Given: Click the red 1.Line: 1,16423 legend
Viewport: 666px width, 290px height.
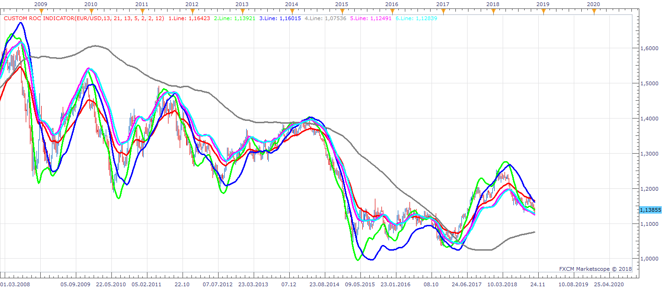Looking at the screenshot, I should click(x=189, y=19).
